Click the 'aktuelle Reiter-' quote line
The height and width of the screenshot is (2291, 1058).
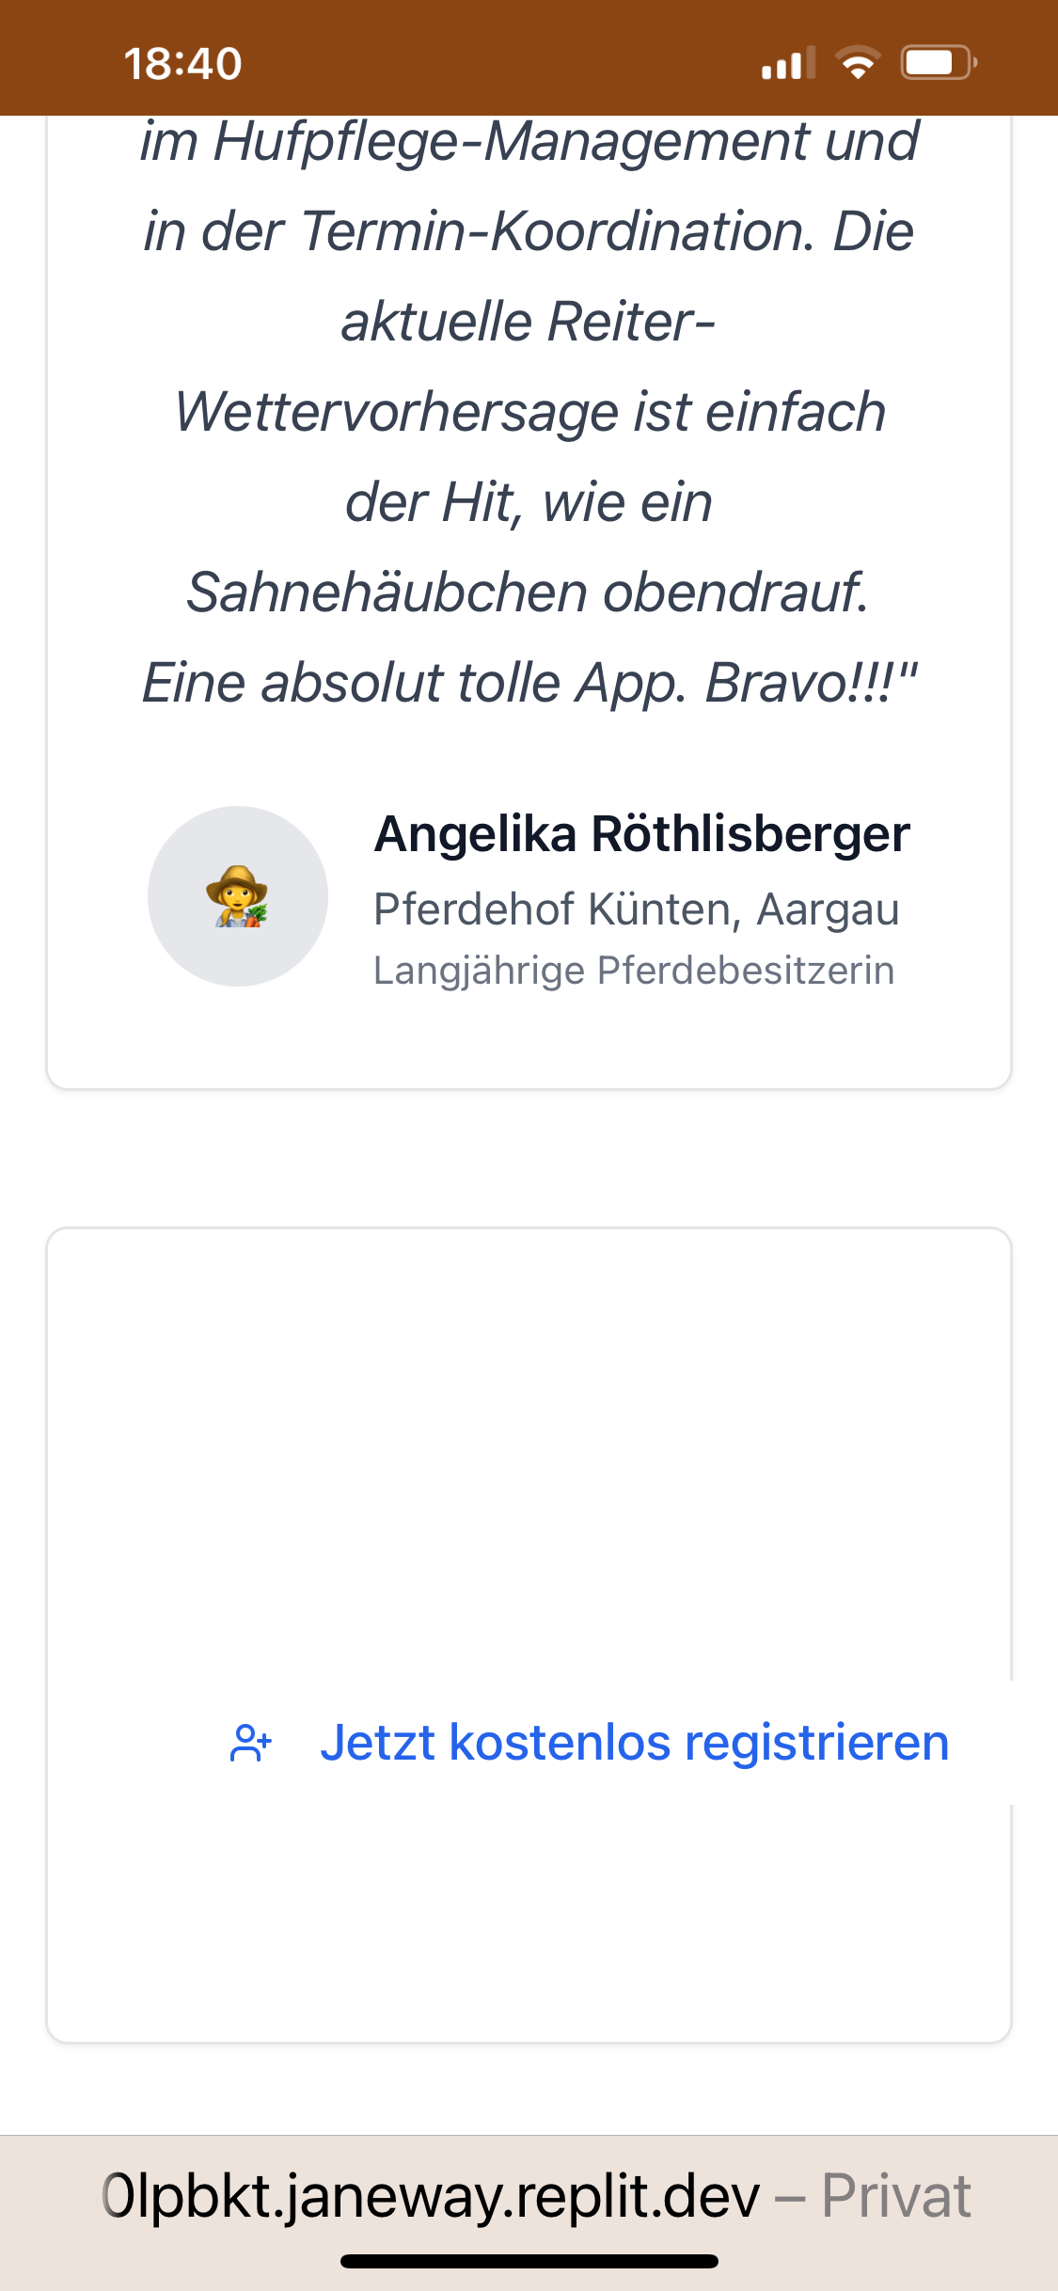[529, 322]
